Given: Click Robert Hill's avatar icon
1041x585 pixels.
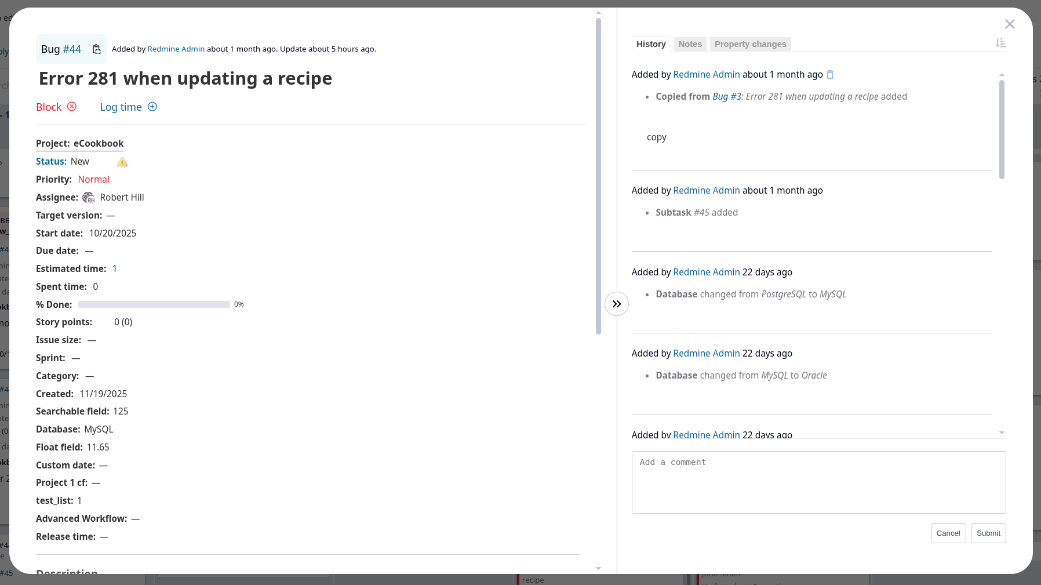Looking at the screenshot, I should 89,197.
